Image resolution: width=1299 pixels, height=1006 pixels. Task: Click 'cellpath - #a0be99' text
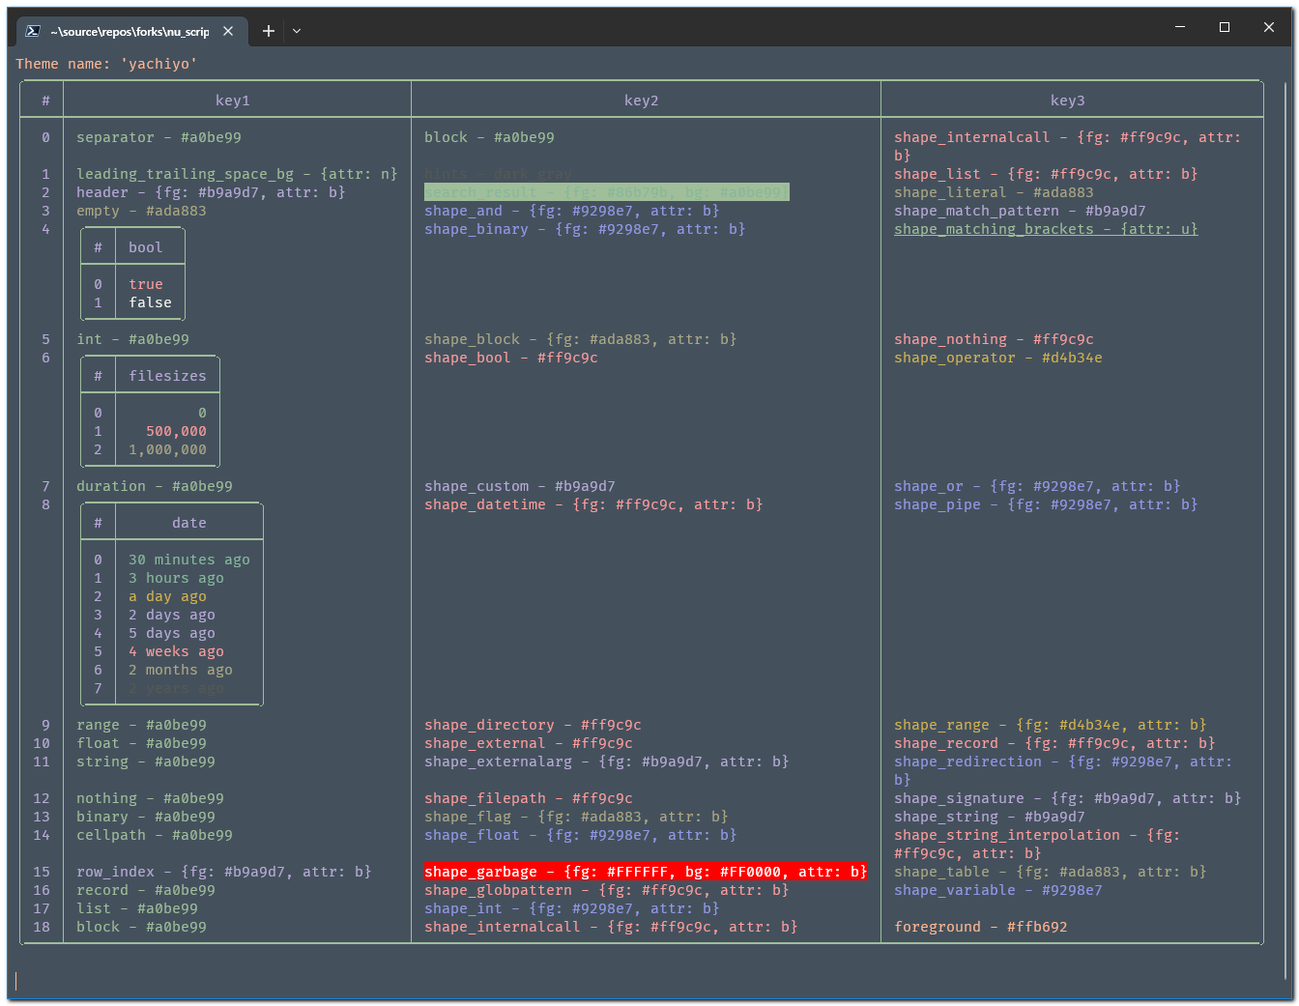click(155, 835)
